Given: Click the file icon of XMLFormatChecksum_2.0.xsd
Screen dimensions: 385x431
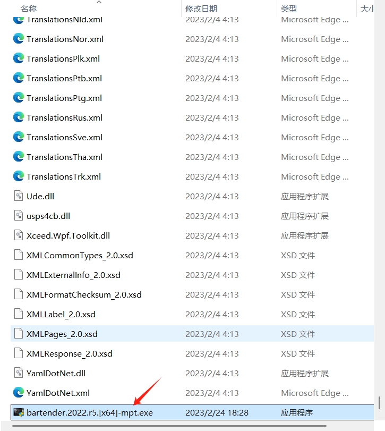Looking at the screenshot, I should (19, 294).
